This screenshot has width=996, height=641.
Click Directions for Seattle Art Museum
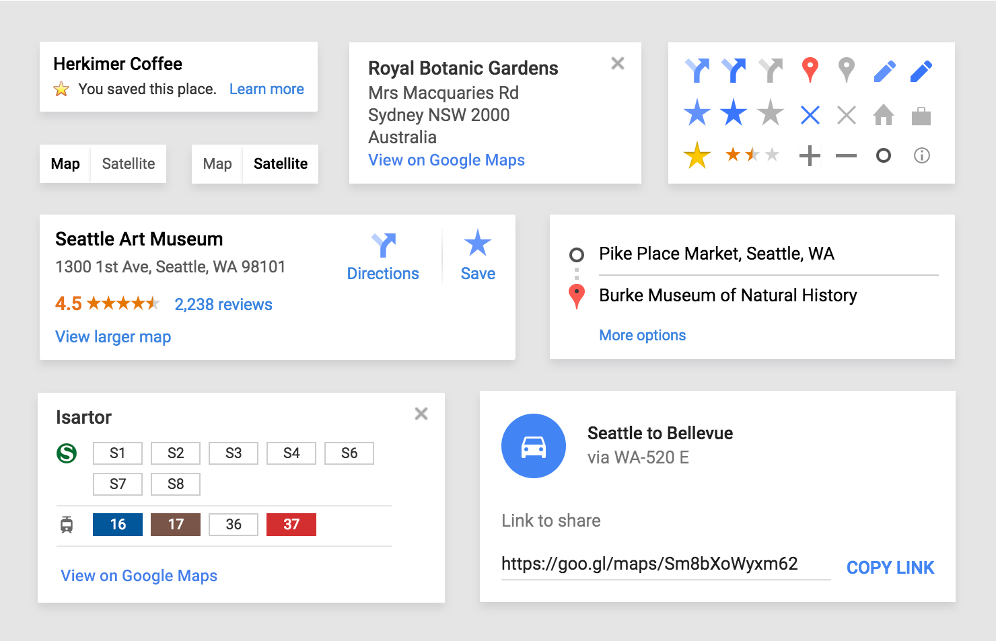pyautogui.click(x=383, y=256)
